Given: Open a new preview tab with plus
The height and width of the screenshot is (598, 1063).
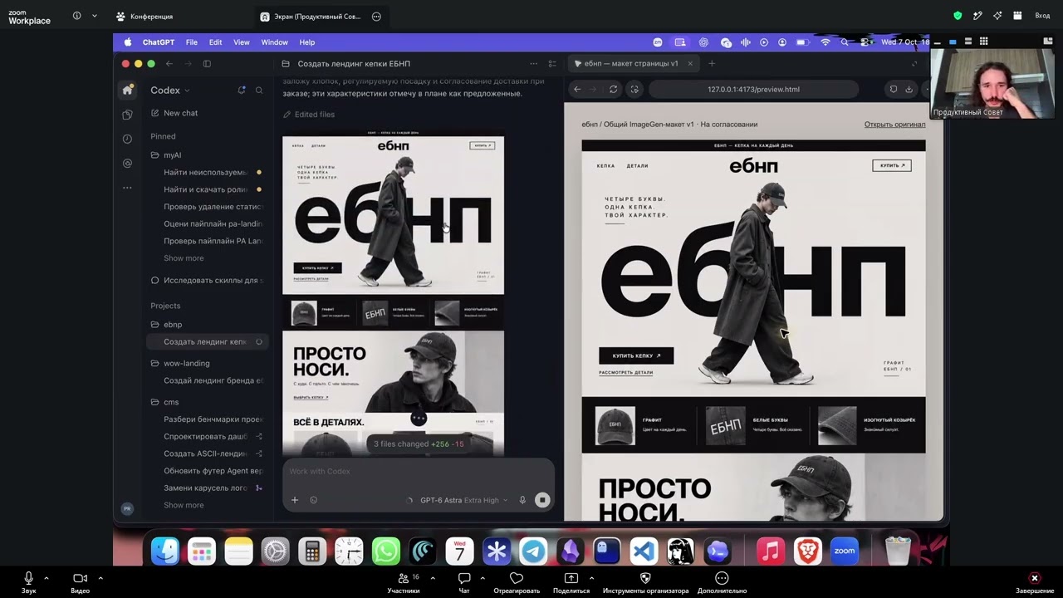Looking at the screenshot, I should click(x=711, y=63).
